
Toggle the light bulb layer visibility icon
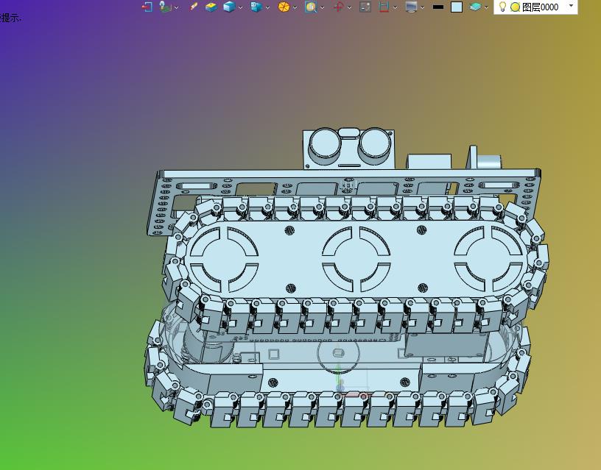502,7
